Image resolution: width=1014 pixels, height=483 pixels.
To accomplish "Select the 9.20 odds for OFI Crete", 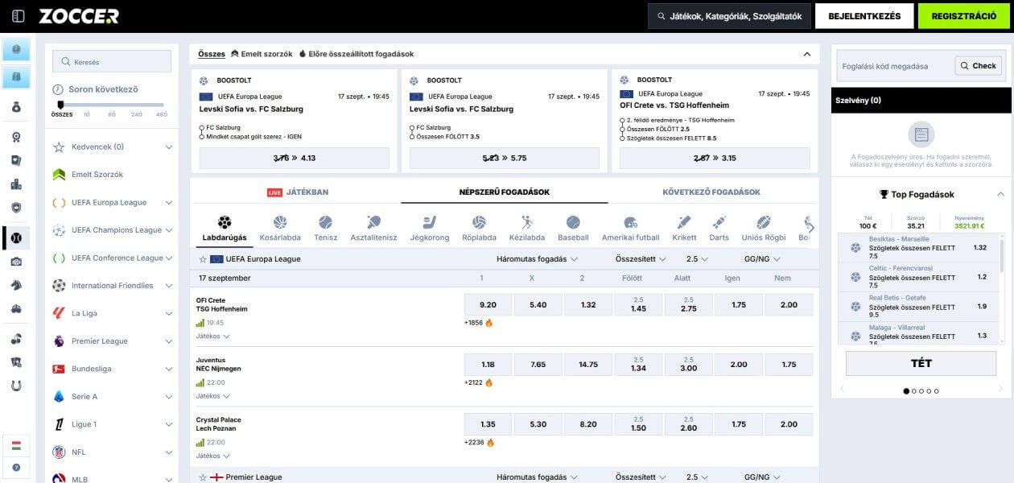I will click(x=488, y=305).
